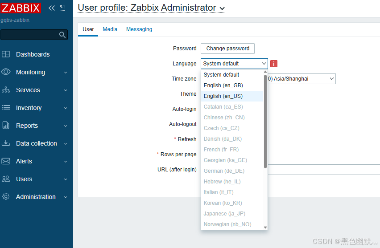Viewport: 380px width, 248px height.
Task: Select Korean (ko_KR) language option
Action: [x=232, y=203]
